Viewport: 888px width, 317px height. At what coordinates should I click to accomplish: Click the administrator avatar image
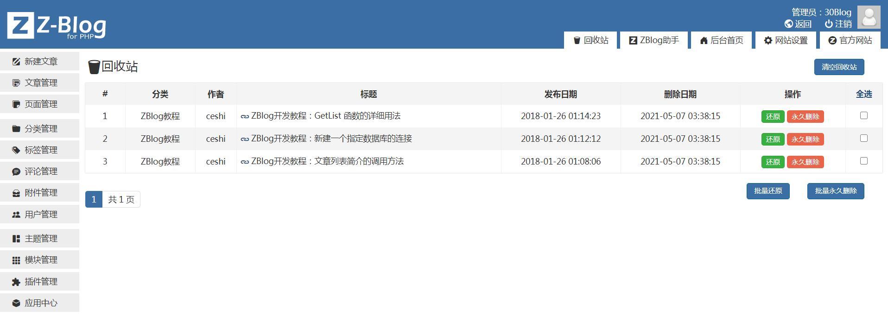coord(869,17)
